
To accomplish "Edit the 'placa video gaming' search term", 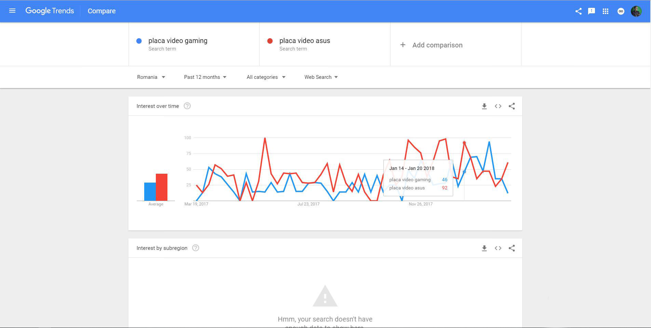I will [x=178, y=41].
